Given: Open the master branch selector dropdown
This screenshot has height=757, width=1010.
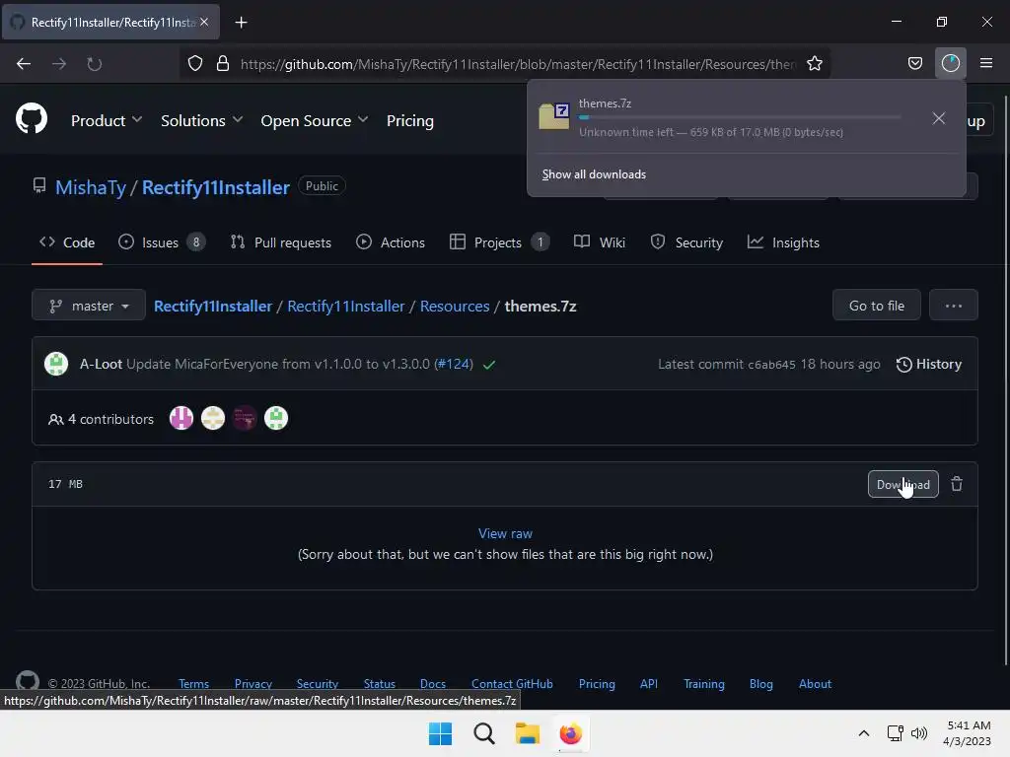Looking at the screenshot, I should pyautogui.click(x=89, y=306).
